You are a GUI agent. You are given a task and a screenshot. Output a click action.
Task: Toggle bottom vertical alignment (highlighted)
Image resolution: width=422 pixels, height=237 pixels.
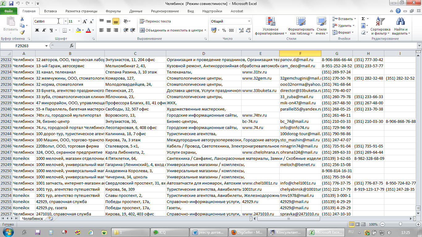coord(116,21)
